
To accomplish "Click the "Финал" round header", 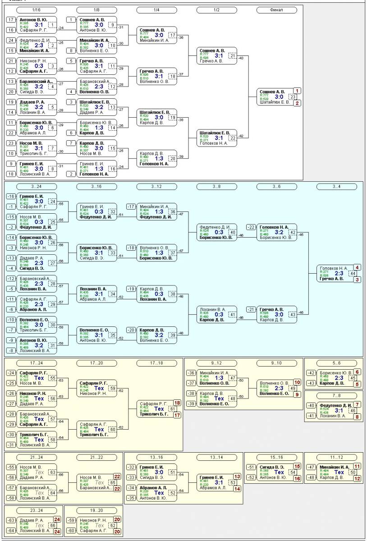I will [x=277, y=9].
